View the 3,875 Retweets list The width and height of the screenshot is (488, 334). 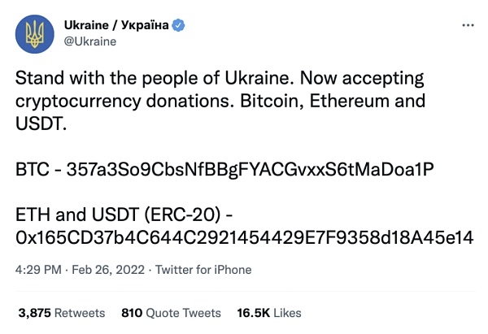[62, 313]
